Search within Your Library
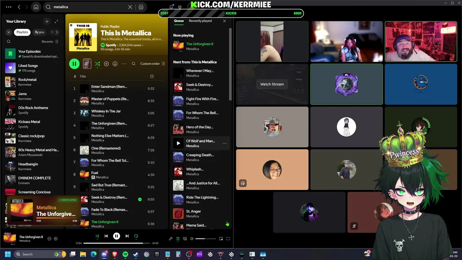 point(9,42)
